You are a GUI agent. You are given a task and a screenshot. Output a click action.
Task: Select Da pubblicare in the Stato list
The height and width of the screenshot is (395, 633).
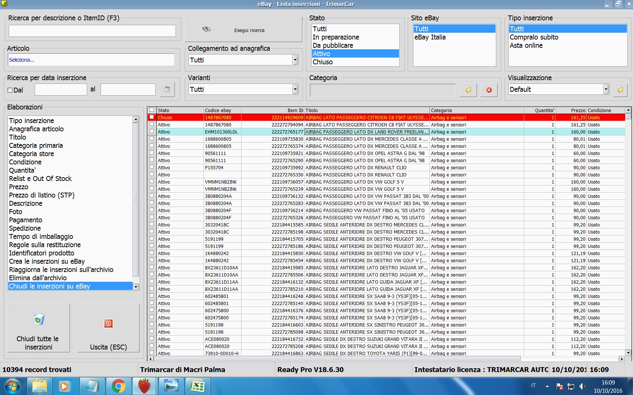pyautogui.click(x=355, y=46)
